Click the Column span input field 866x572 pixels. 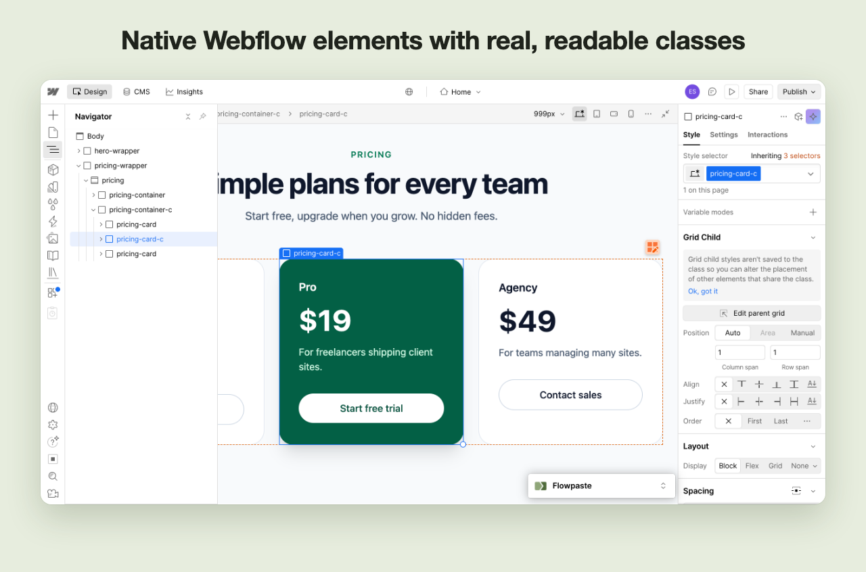click(740, 352)
